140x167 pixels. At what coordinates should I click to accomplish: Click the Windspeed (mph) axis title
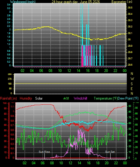pos(23,2)
